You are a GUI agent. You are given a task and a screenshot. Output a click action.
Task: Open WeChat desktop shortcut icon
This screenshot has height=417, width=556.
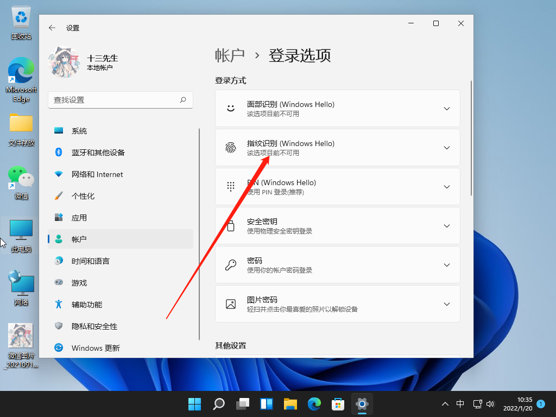[21, 177]
